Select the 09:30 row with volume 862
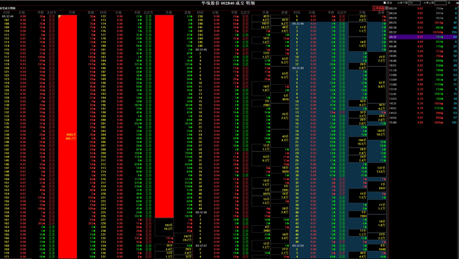 [x=424, y=27]
